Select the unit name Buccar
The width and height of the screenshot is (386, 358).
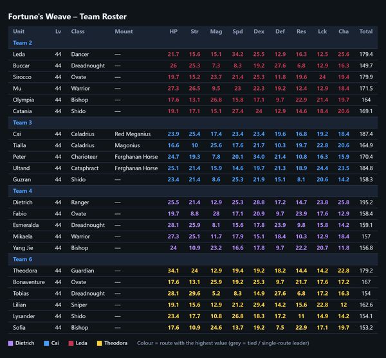(21, 66)
